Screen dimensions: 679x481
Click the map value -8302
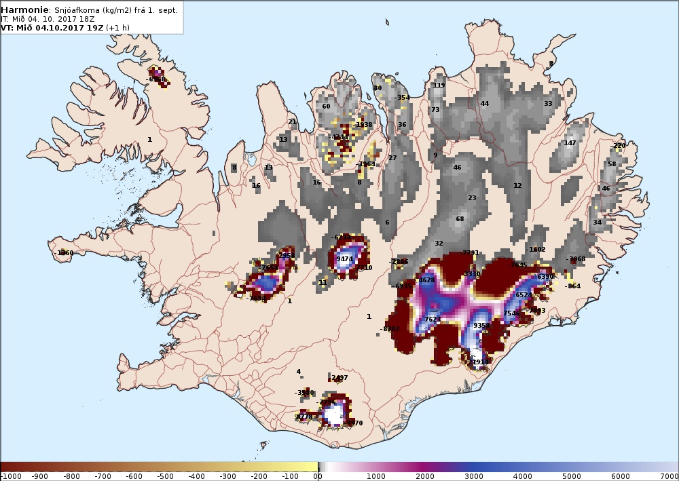click(390, 329)
